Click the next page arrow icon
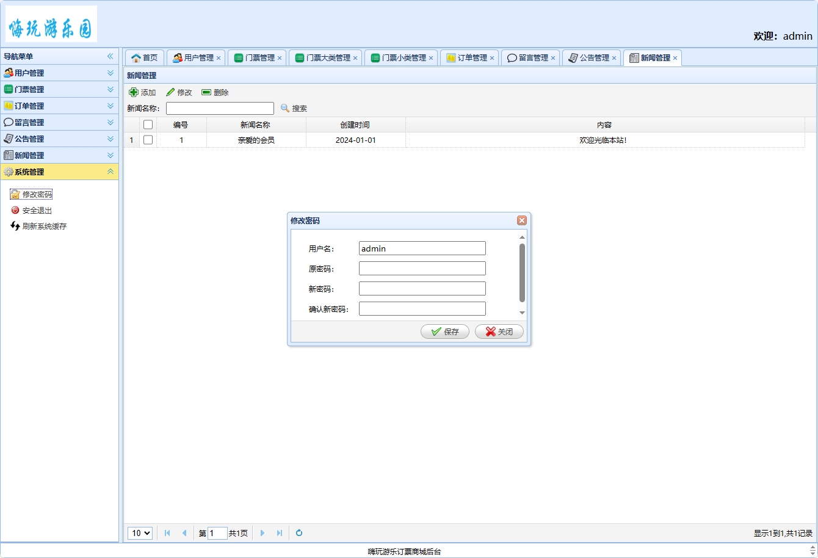The image size is (818, 558). tap(262, 533)
